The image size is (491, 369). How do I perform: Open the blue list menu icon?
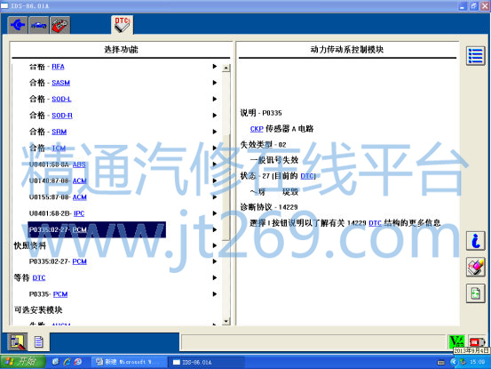475,56
